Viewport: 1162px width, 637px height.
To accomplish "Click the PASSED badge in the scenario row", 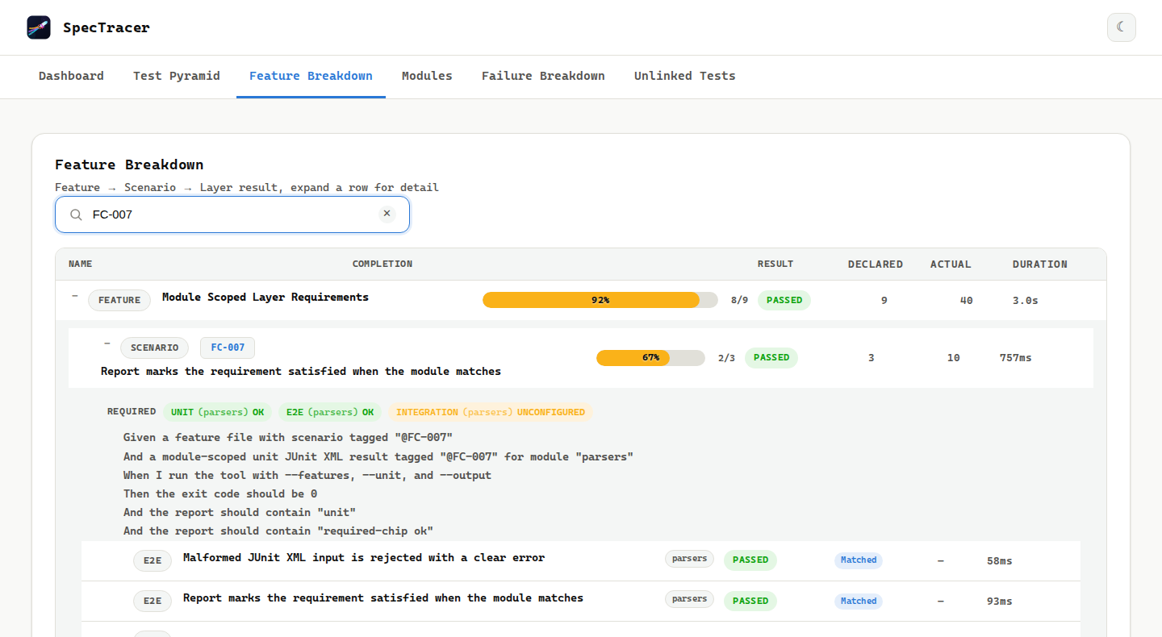I will pyautogui.click(x=771, y=358).
